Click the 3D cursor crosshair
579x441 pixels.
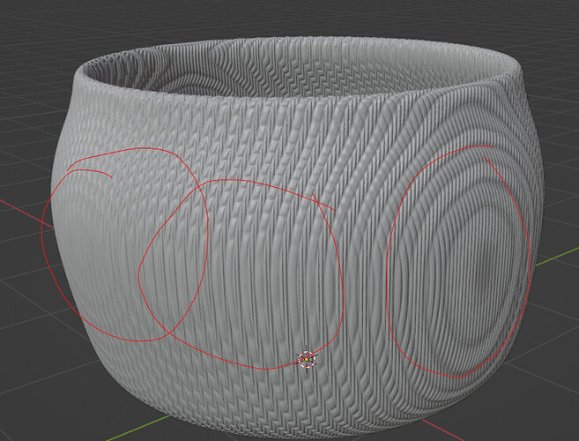pyautogui.click(x=307, y=359)
